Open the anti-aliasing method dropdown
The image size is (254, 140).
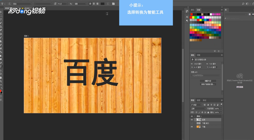pos(80,4)
